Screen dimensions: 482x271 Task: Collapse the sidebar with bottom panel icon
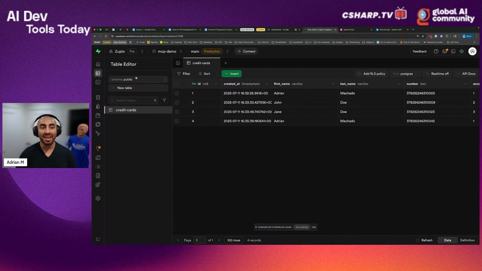pyautogui.click(x=98, y=239)
